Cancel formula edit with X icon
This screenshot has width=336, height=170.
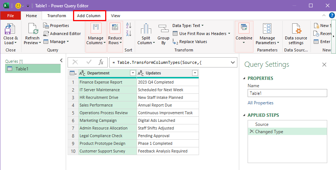tap(75, 62)
